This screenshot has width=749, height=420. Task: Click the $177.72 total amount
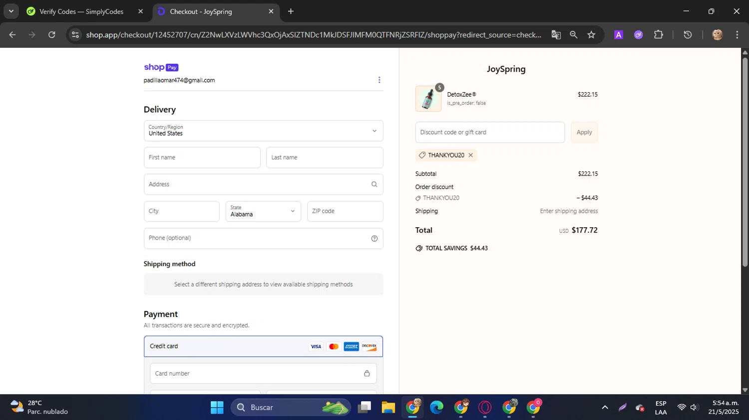pyautogui.click(x=584, y=230)
